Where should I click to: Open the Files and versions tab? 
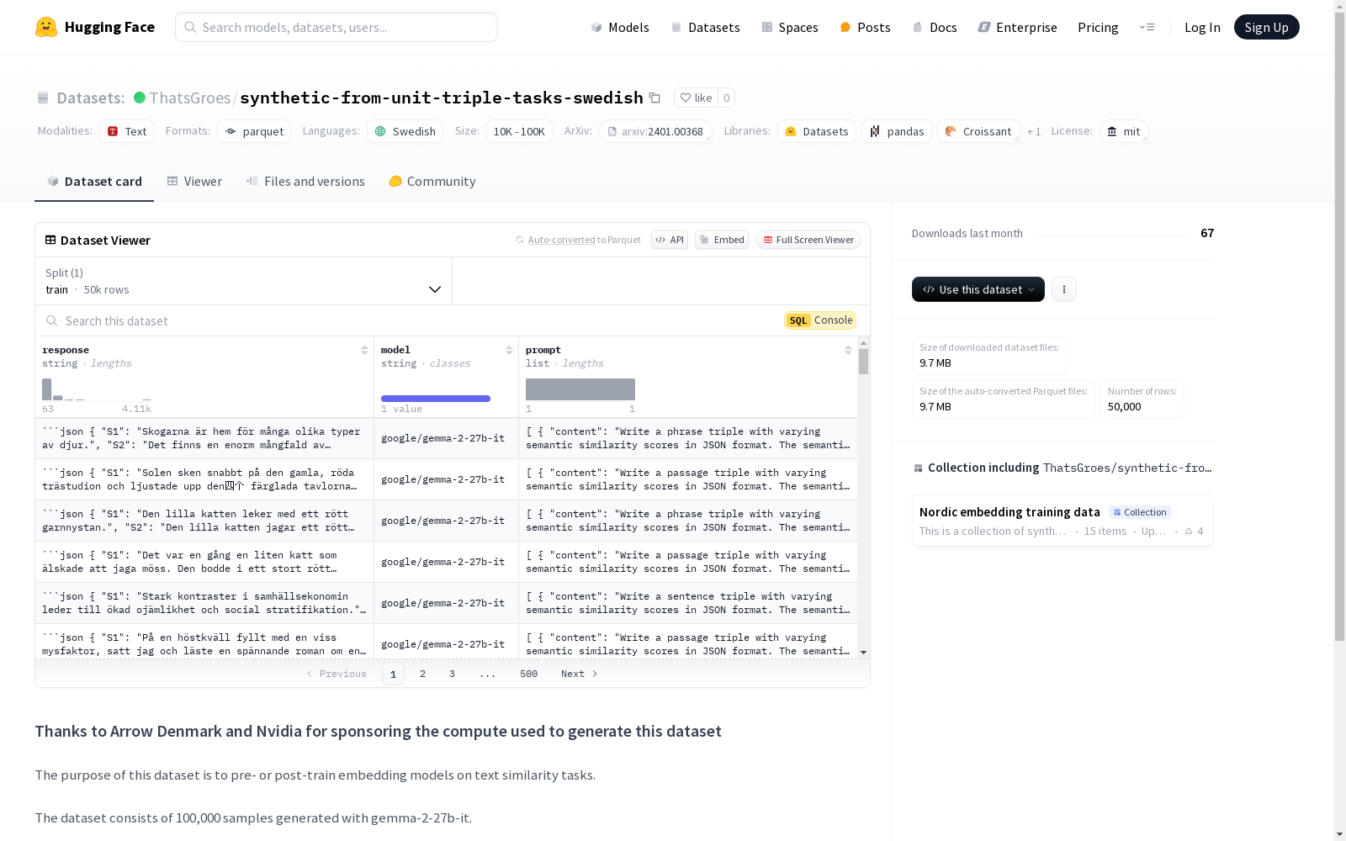click(305, 182)
